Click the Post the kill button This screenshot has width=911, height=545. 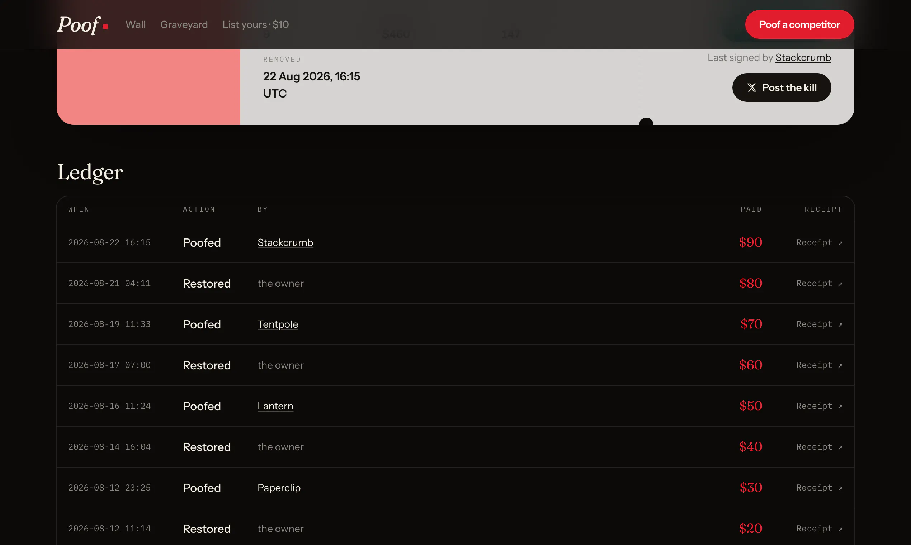pos(782,87)
